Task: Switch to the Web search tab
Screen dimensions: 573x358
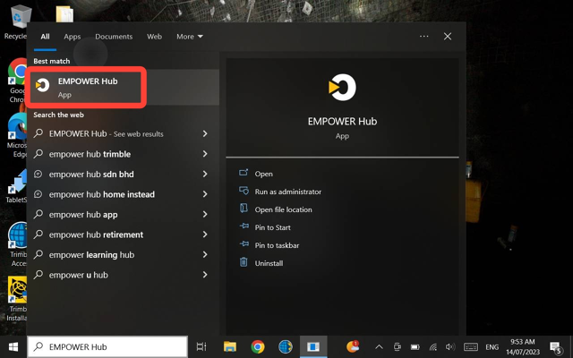Action: pyautogui.click(x=154, y=37)
